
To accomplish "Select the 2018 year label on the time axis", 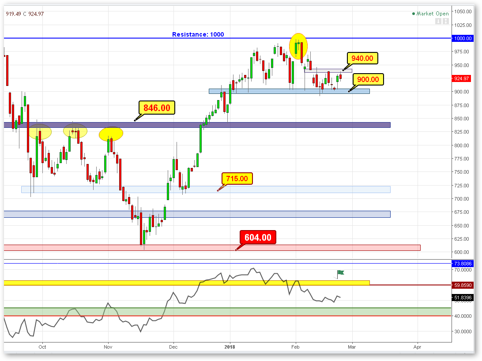I will (230, 347).
